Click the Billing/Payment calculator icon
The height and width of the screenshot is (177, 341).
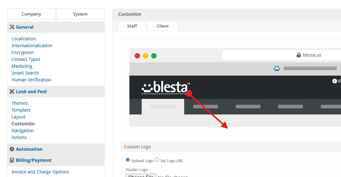pyautogui.click(x=12, y=160)
